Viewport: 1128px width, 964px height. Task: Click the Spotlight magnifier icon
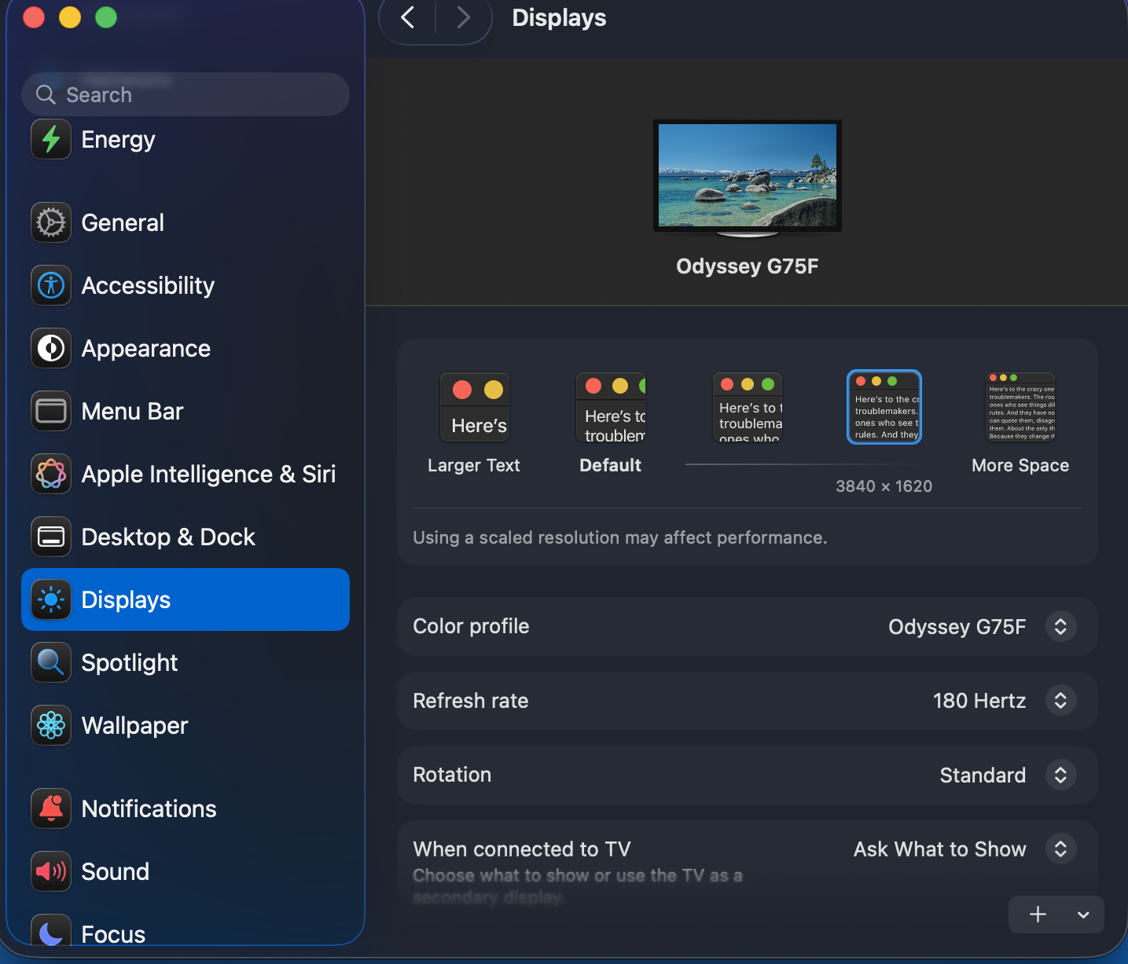[51, 662]
